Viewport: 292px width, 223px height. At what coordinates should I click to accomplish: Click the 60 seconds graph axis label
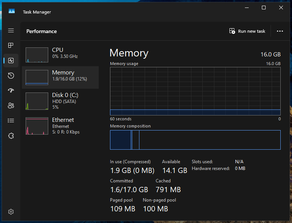click(121, 119)
